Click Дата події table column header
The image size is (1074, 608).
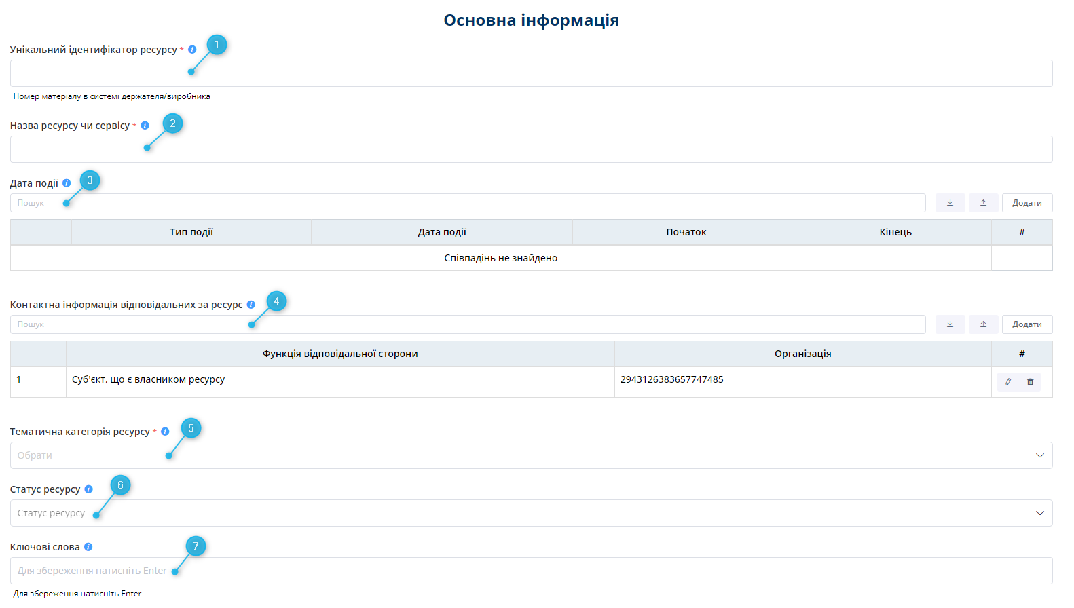tap(442, 232)
